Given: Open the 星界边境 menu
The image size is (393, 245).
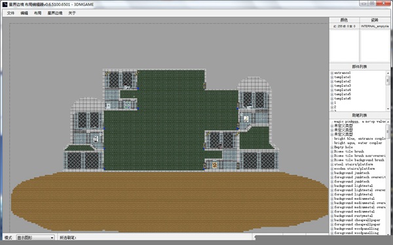Looking at the screenshot, I should point(55,13).
